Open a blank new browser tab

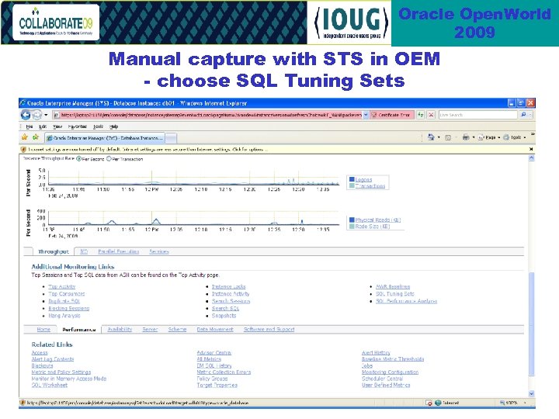(x=171, y=138)
